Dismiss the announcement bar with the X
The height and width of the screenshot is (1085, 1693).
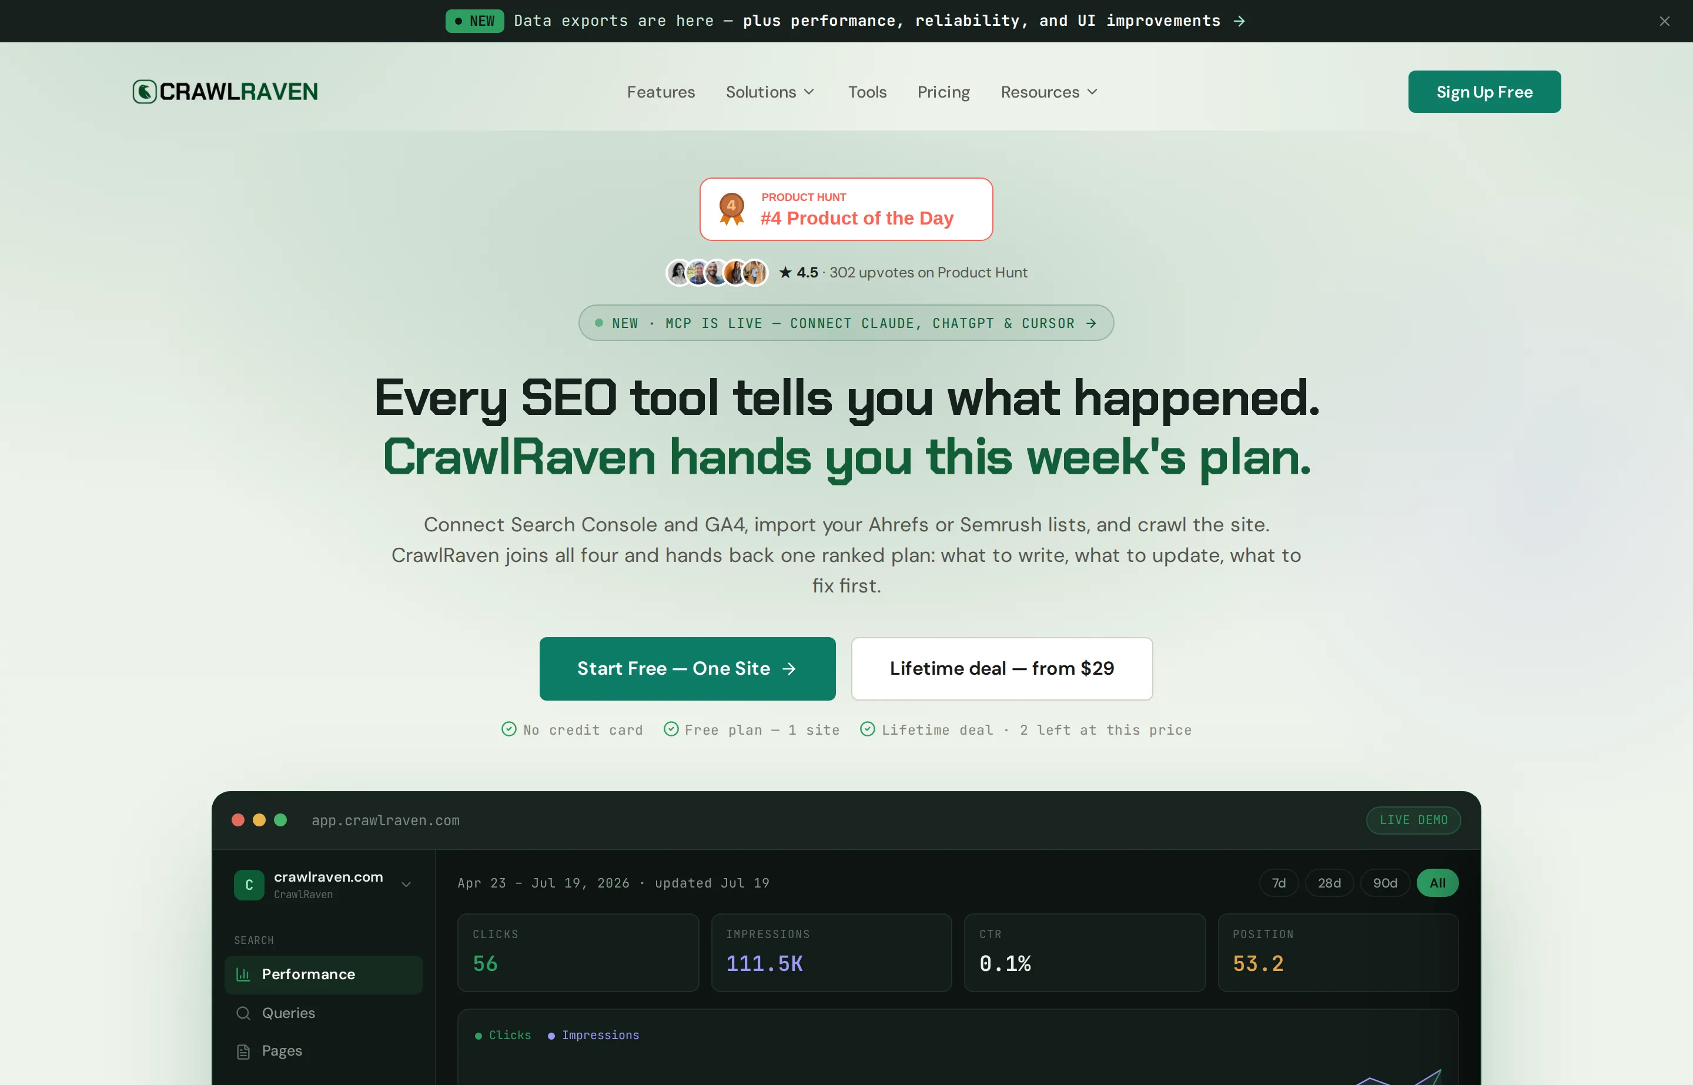click(1664, 21)
